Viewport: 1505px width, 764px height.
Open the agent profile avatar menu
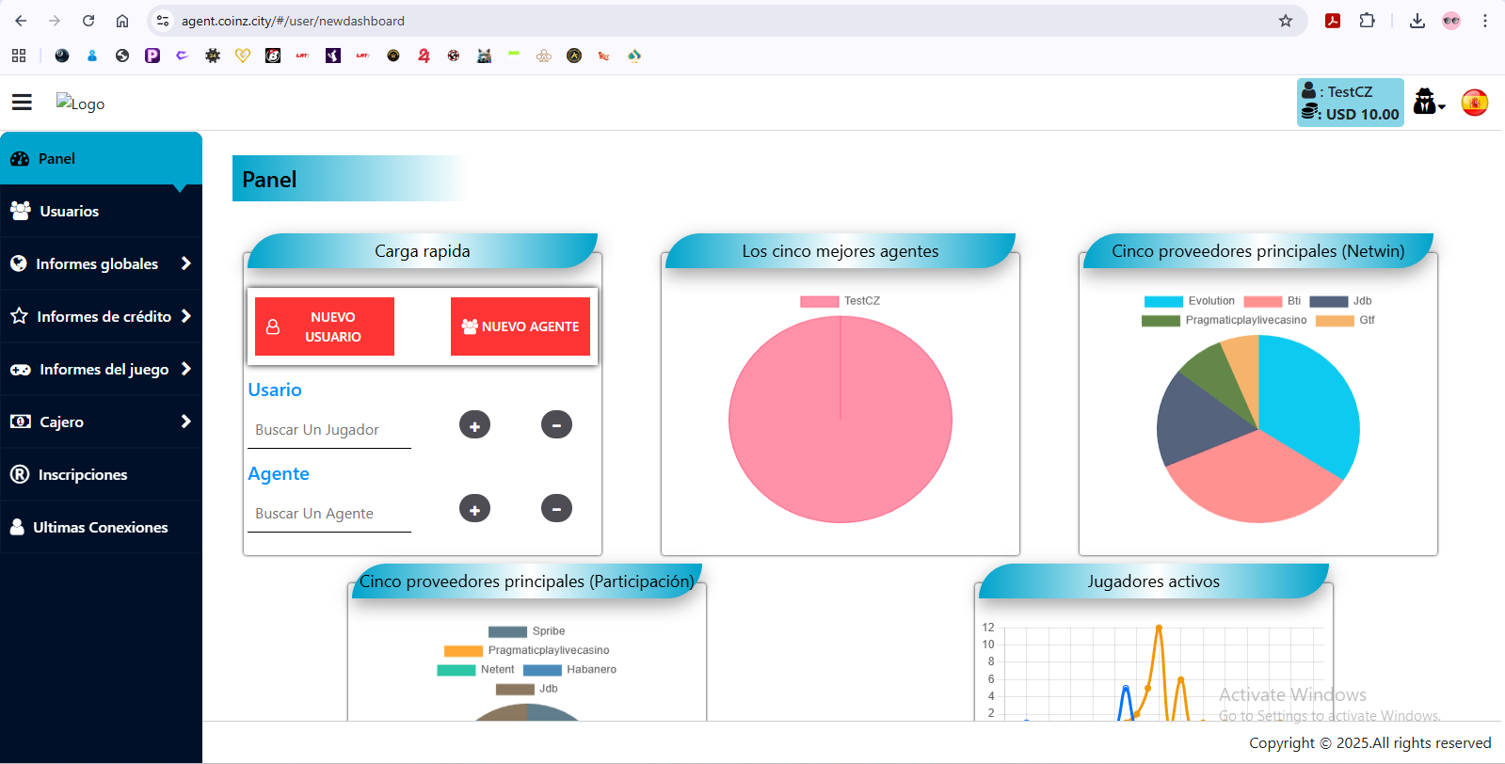click(1428, 102)
